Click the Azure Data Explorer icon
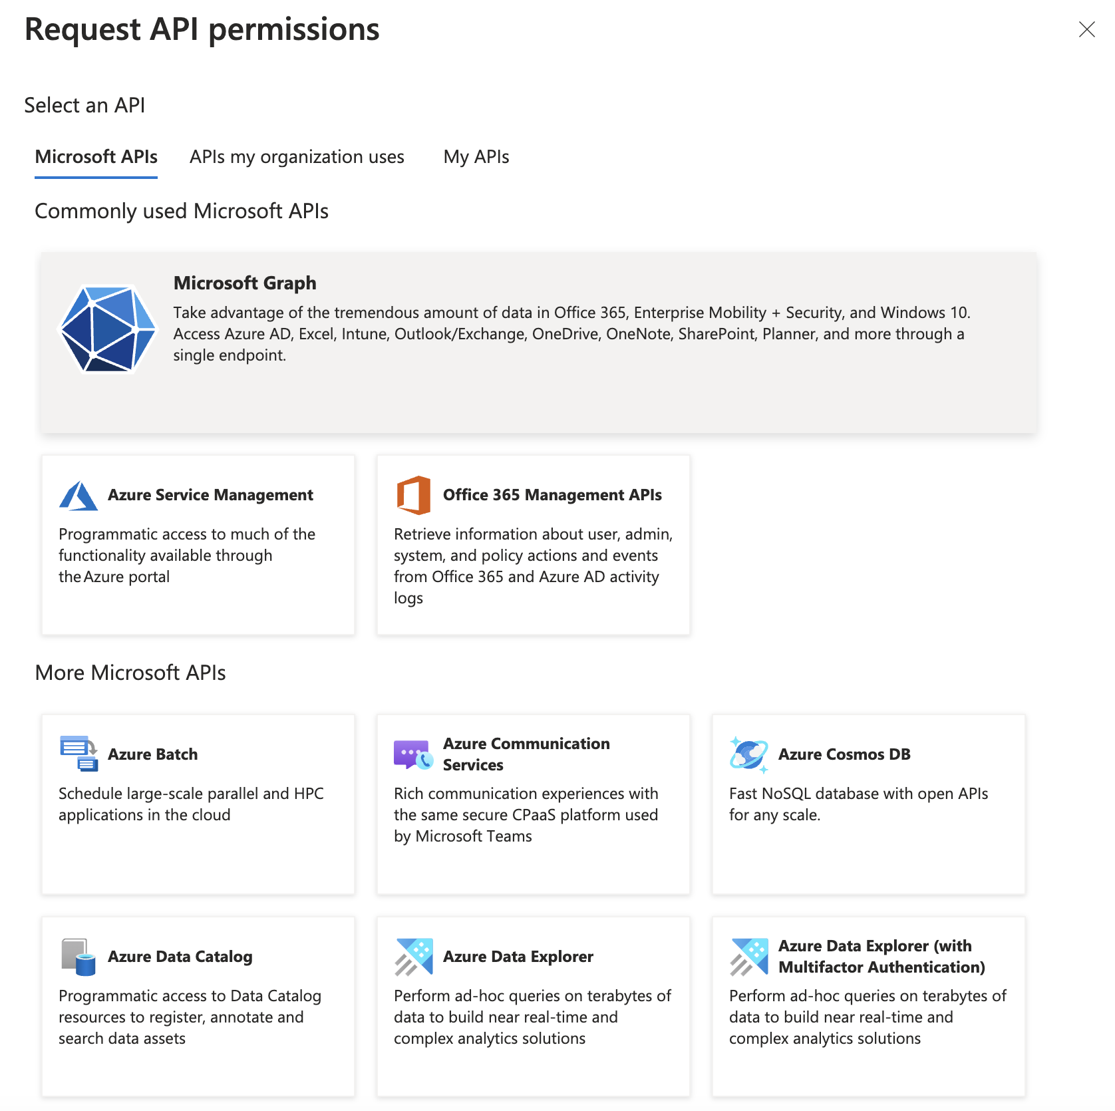 [x=412, y=957]
